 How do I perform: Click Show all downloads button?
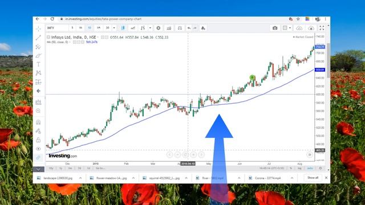pyautogui.click(x=313, y=178)
